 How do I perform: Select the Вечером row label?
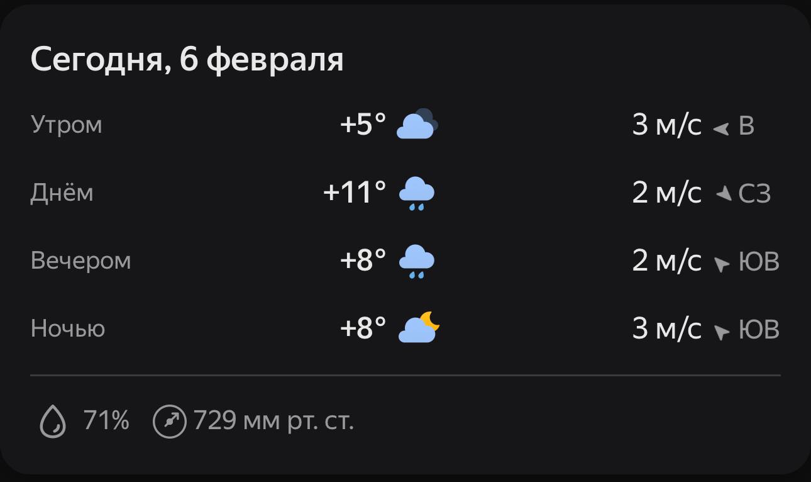pyautogui.click(x=80, y=261)
